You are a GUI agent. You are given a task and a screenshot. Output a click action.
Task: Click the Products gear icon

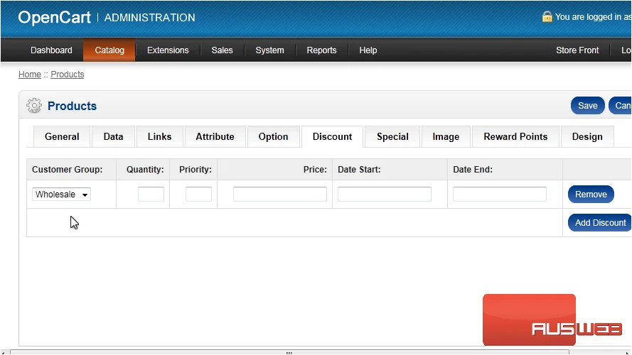34,106
